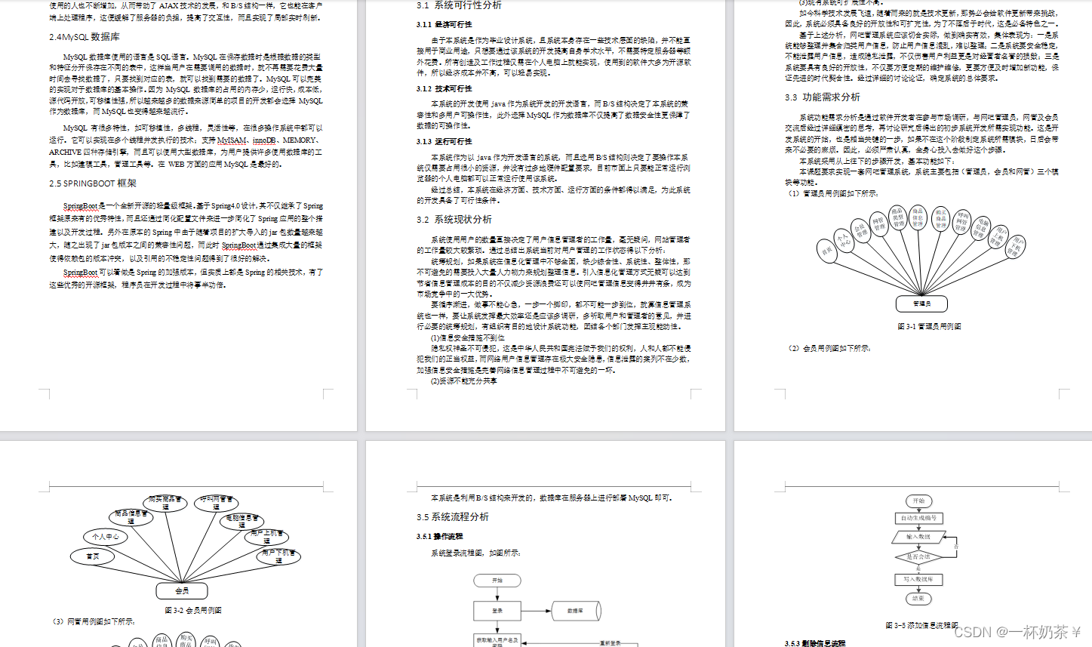The height and width of the screenshot is (647, 1092).
Task: Select the '呼叫网管管理' ellipse in the 会员 diagram
Action: pyautogui.click(x=215, y=503)
